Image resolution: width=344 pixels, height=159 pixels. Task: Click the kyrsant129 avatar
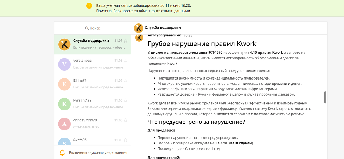coord(64,104)
